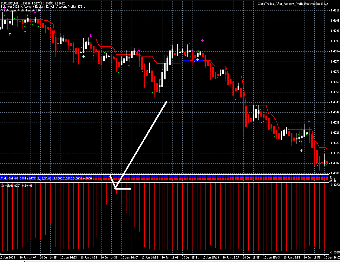340x262 pixels.
Task: Click the light-blue up arrow near 15:54
Action: click(302, 150)
